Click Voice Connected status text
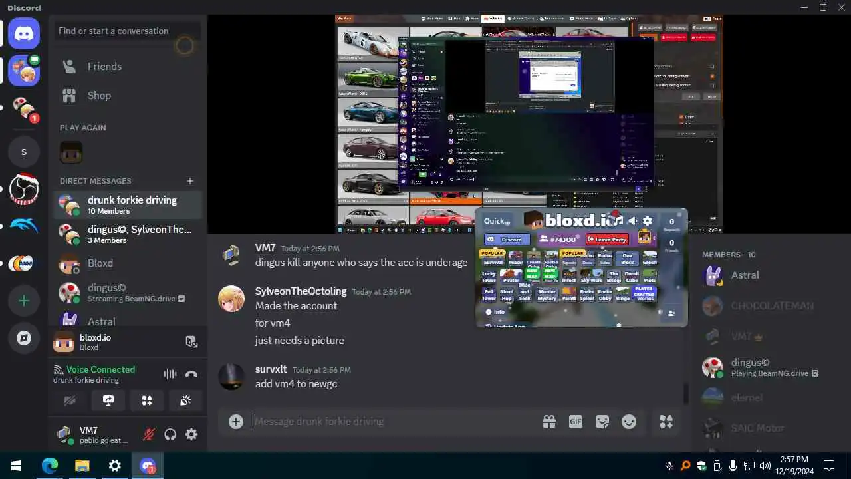The width and height of the screenshot is (851, 479). coord(100,369)
